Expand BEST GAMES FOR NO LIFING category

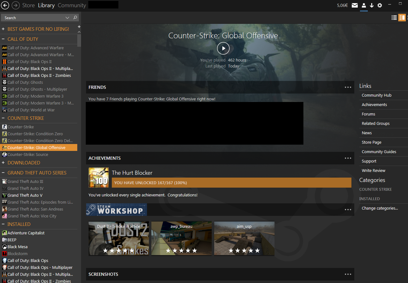(3, 29)
